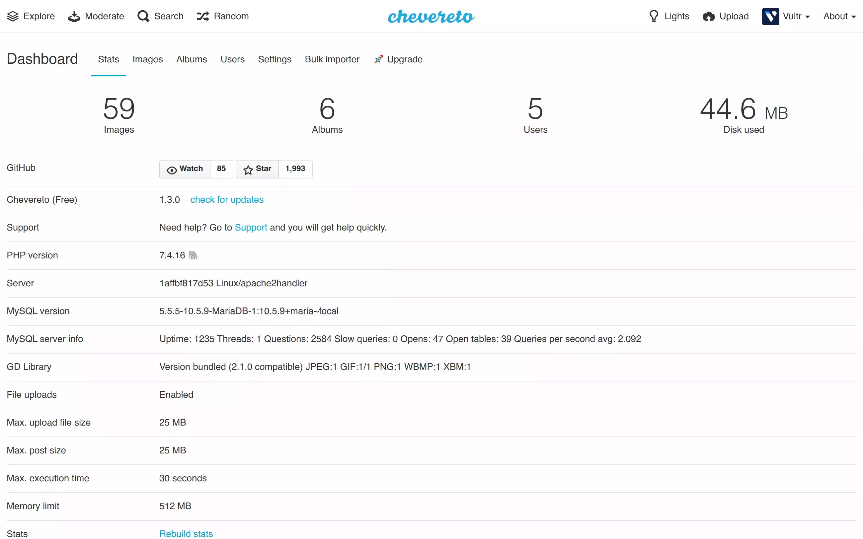
Task: Open the Support link
Action: pyautogui.click(x=251, y=228)
